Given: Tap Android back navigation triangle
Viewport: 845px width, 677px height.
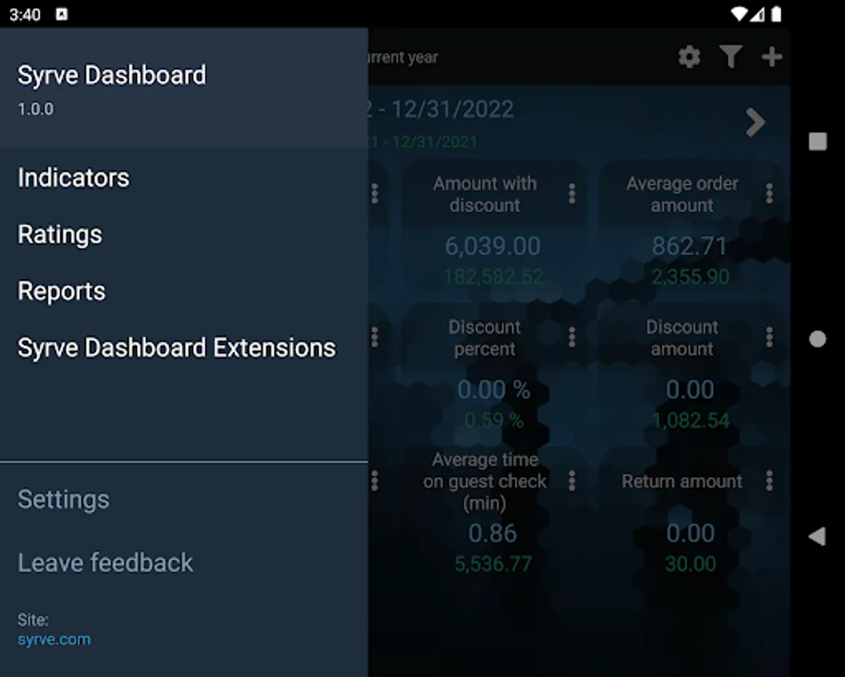Looking at the screenshot, I should [817, 536].
